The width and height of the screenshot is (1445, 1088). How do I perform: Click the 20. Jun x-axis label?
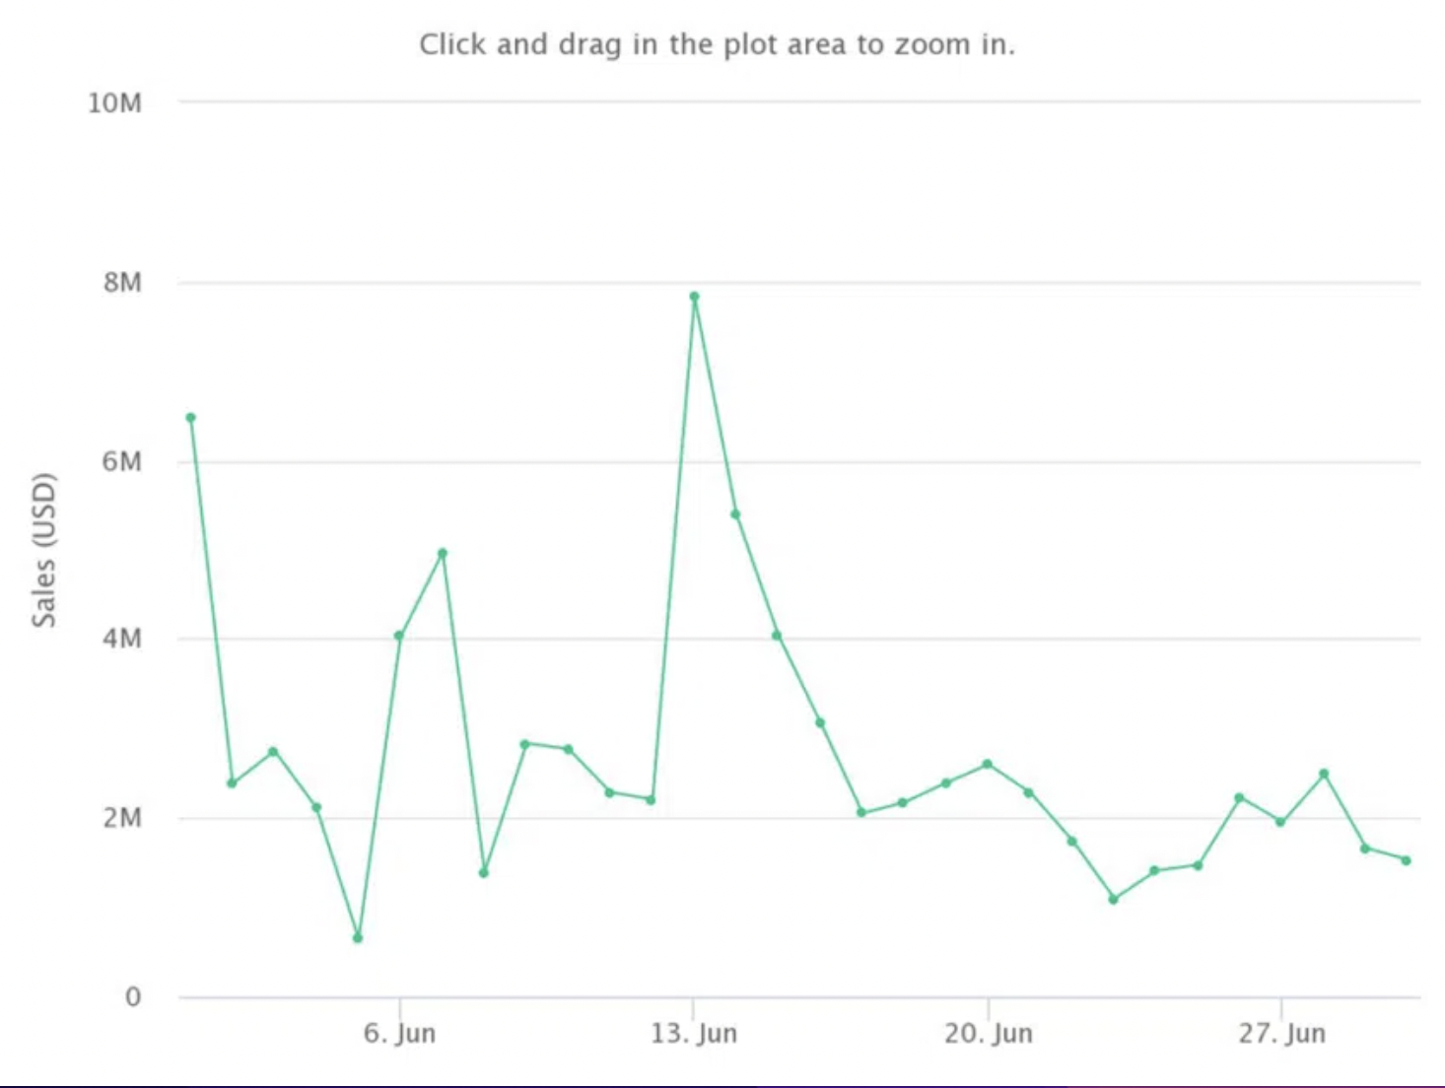pos(988,1033)
